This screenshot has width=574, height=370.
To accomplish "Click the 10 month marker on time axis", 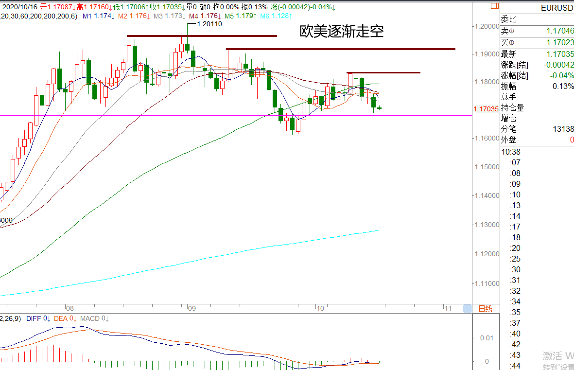I will point(320,308).
